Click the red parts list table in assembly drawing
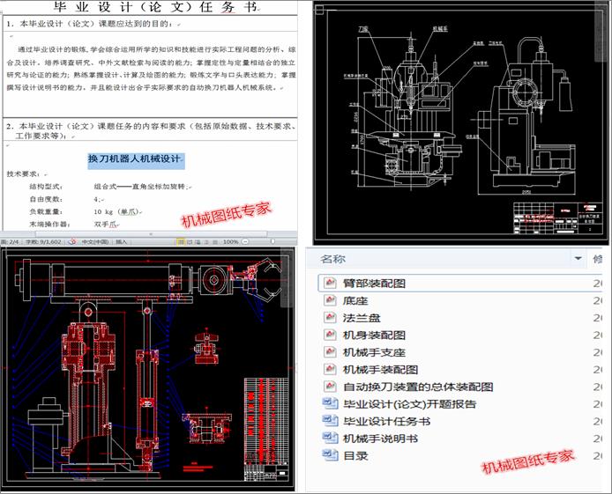Viewport: 612px width, 494px height. point(266,421)
